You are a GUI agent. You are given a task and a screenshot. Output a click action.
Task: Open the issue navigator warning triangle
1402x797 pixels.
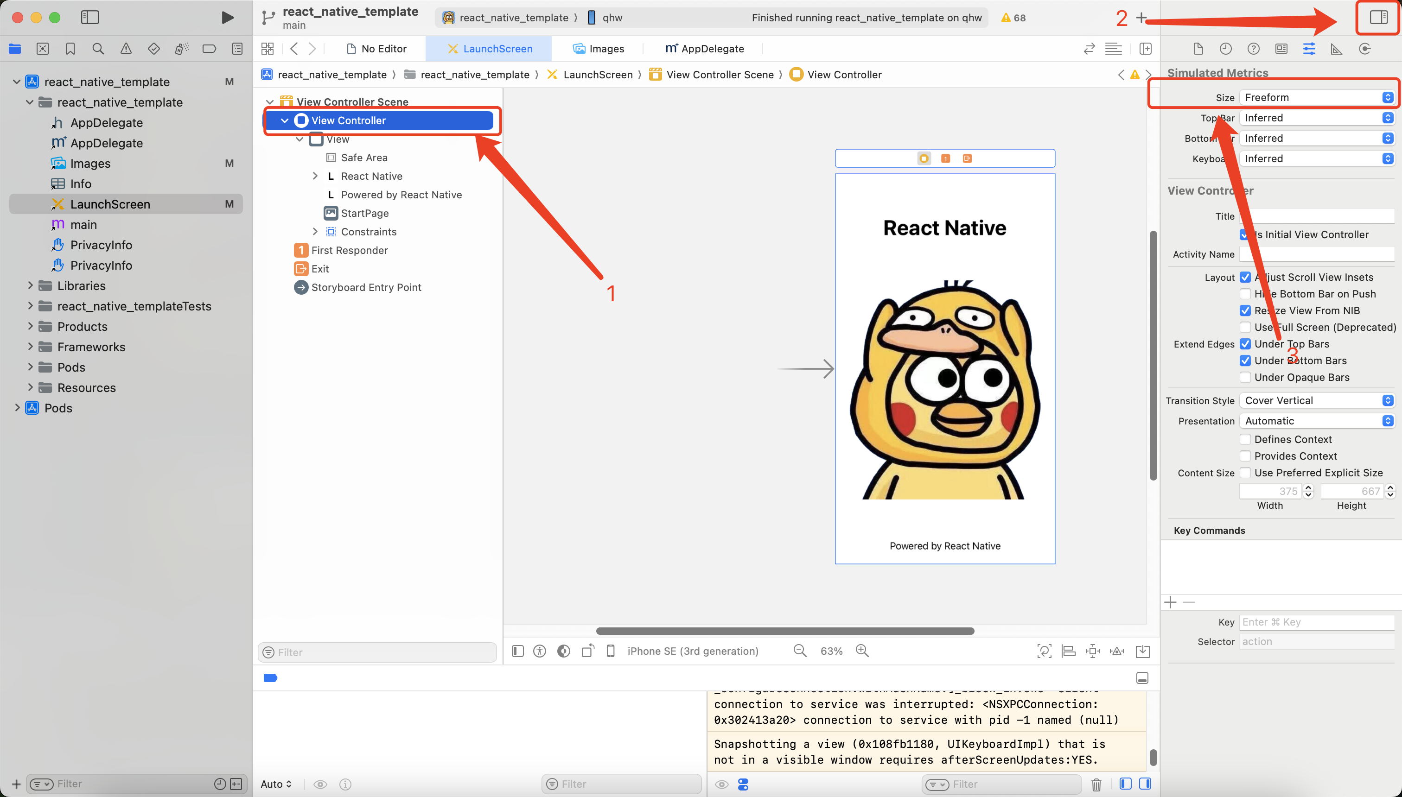126,48
